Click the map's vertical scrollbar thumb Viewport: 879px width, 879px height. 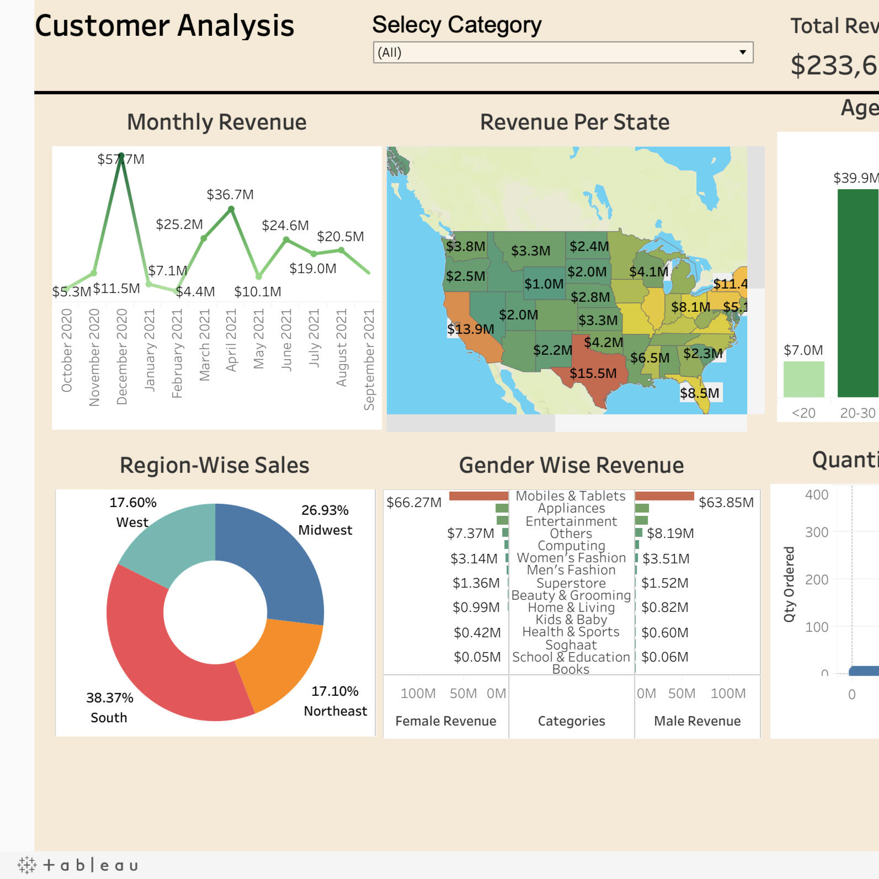point(755,217)
